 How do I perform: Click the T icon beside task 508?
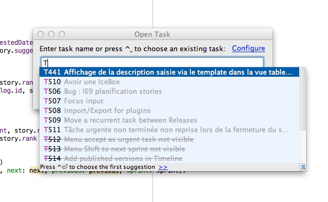[x=46, y=110]
